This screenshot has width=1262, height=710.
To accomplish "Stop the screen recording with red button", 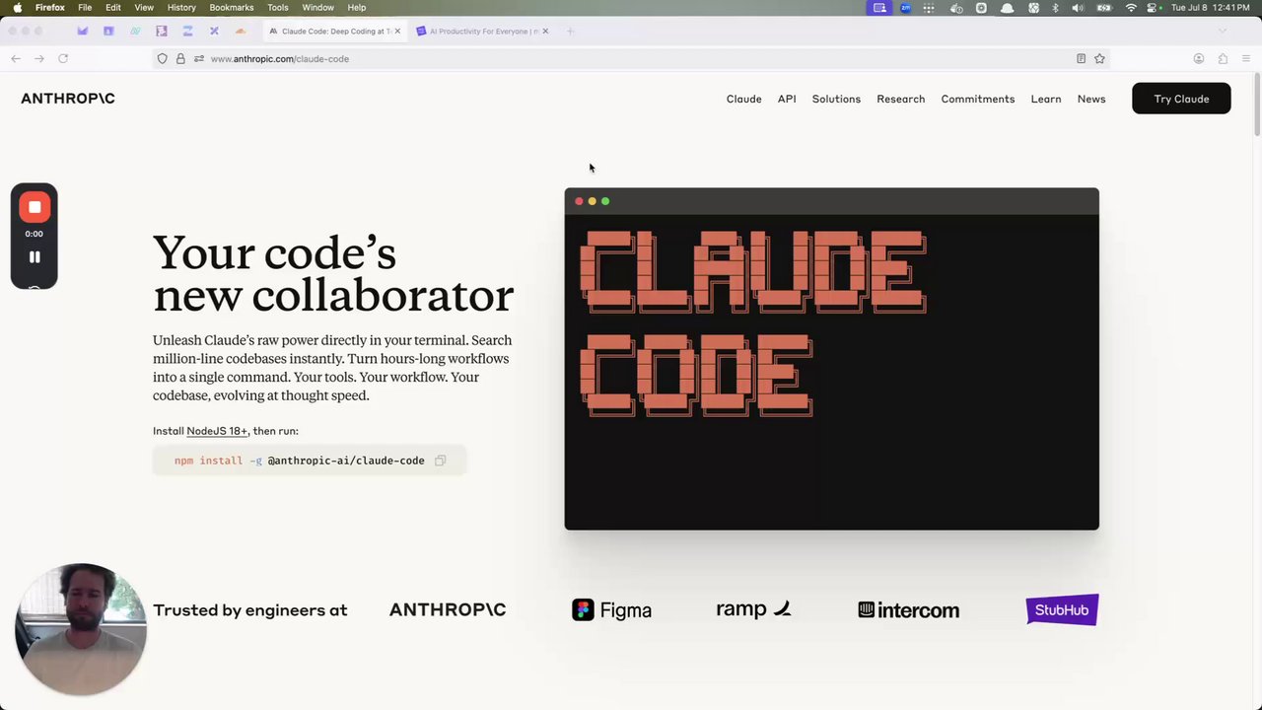I will click(35, 207).
